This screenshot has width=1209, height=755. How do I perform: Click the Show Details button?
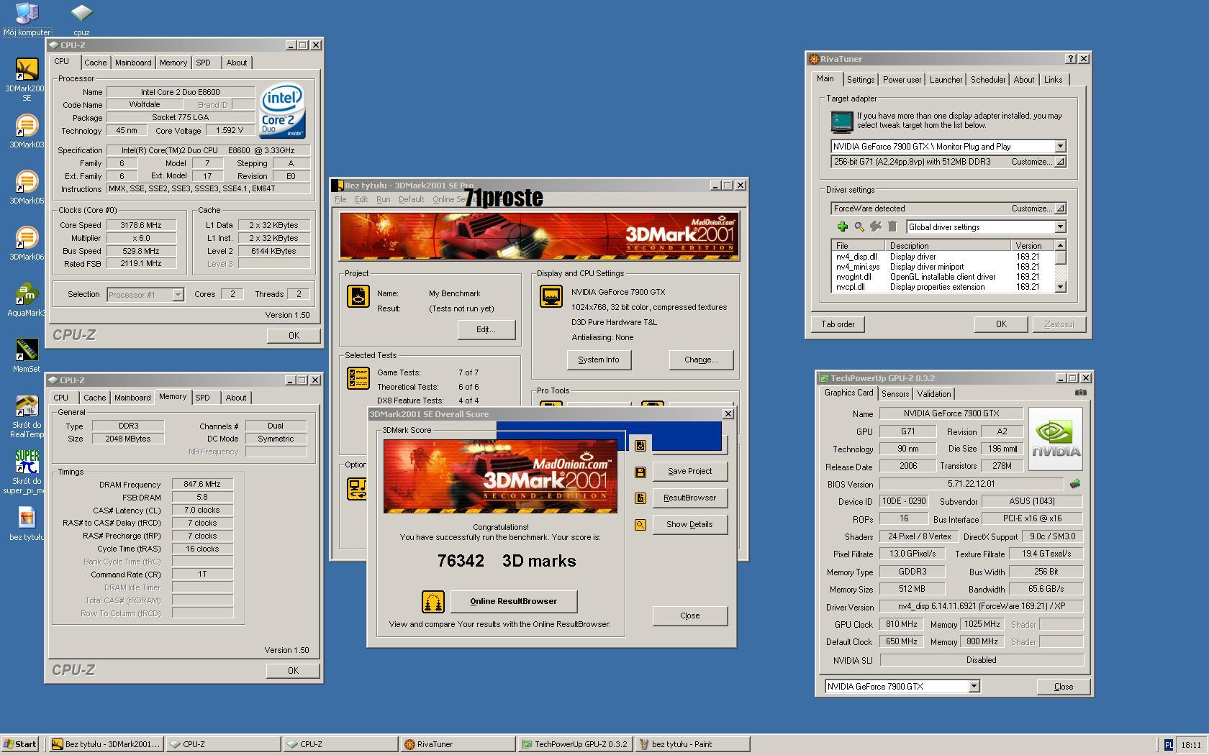pyautogui.click(x=689, y=525)
